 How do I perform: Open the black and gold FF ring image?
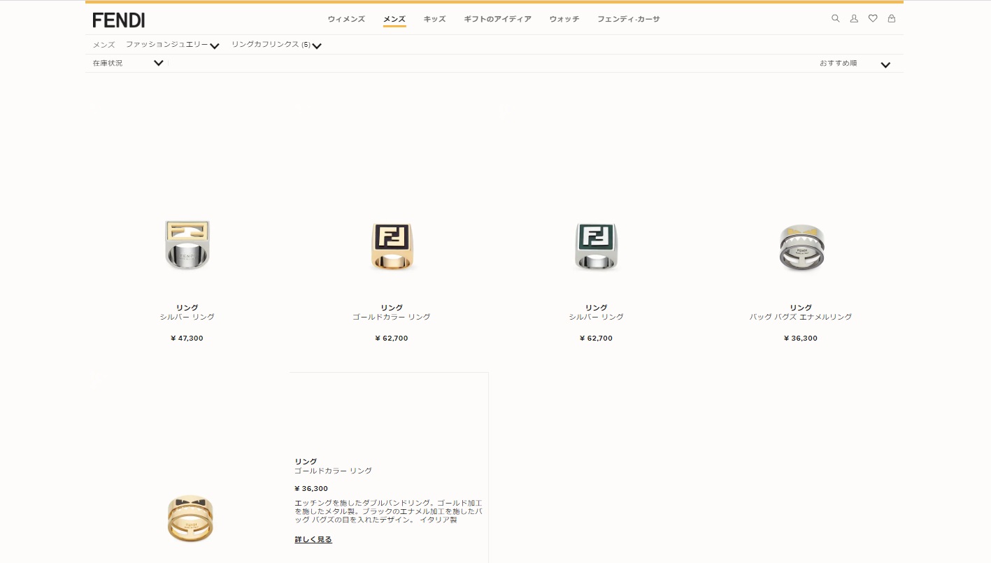point(392,245)
